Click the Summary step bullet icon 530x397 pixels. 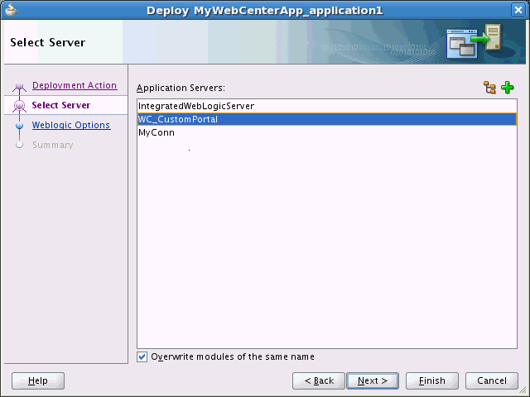coord(20,145)
